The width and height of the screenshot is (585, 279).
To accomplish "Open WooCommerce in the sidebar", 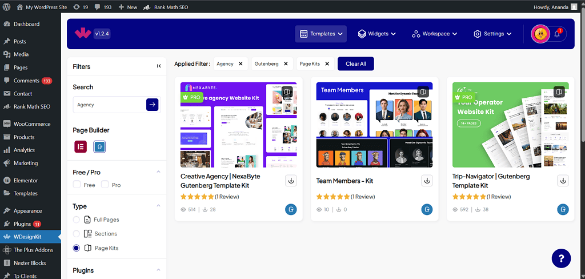I will click(31, 123).
